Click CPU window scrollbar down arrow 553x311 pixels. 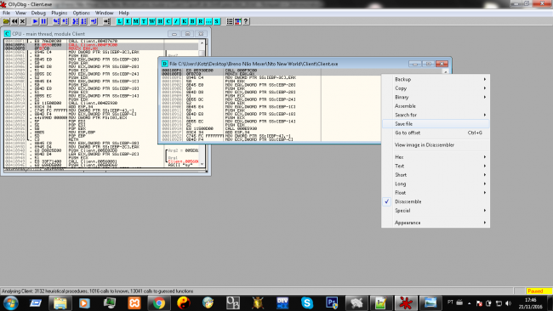pos(202,164)
